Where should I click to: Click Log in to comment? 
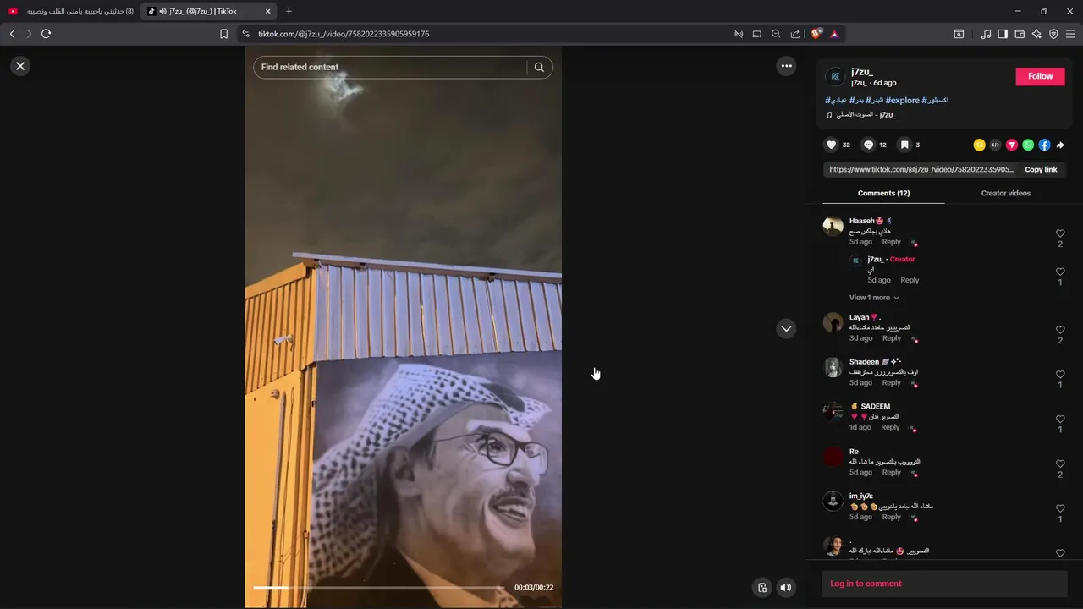(x=866, y=584)
